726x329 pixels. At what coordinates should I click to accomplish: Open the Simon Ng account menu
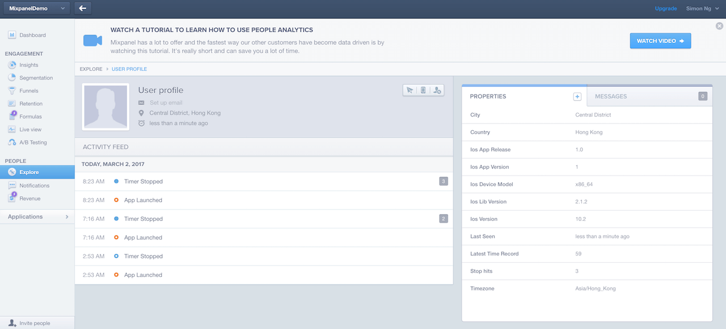click(702, 8)
